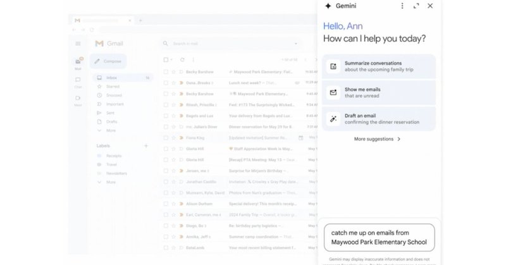Open the Travel label

pyautogui.click(x=111, y=164)
